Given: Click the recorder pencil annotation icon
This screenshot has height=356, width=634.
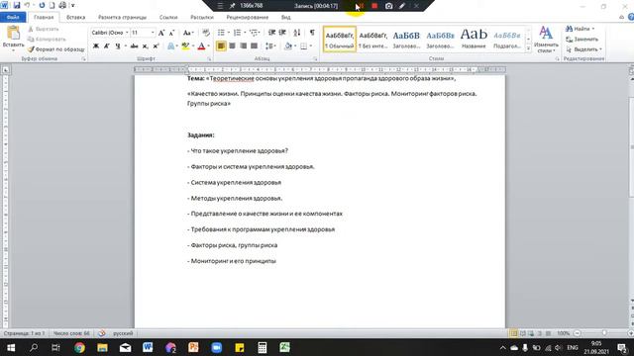Looking at the screenshot, I should (x=402, y=6).
